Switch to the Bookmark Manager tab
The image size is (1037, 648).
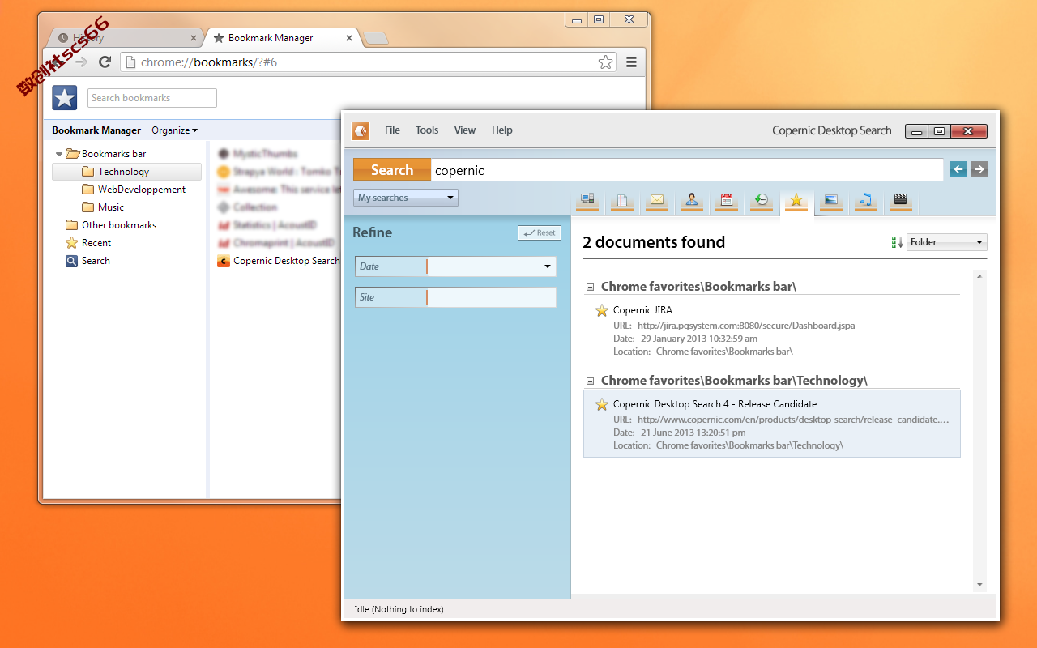280,38
